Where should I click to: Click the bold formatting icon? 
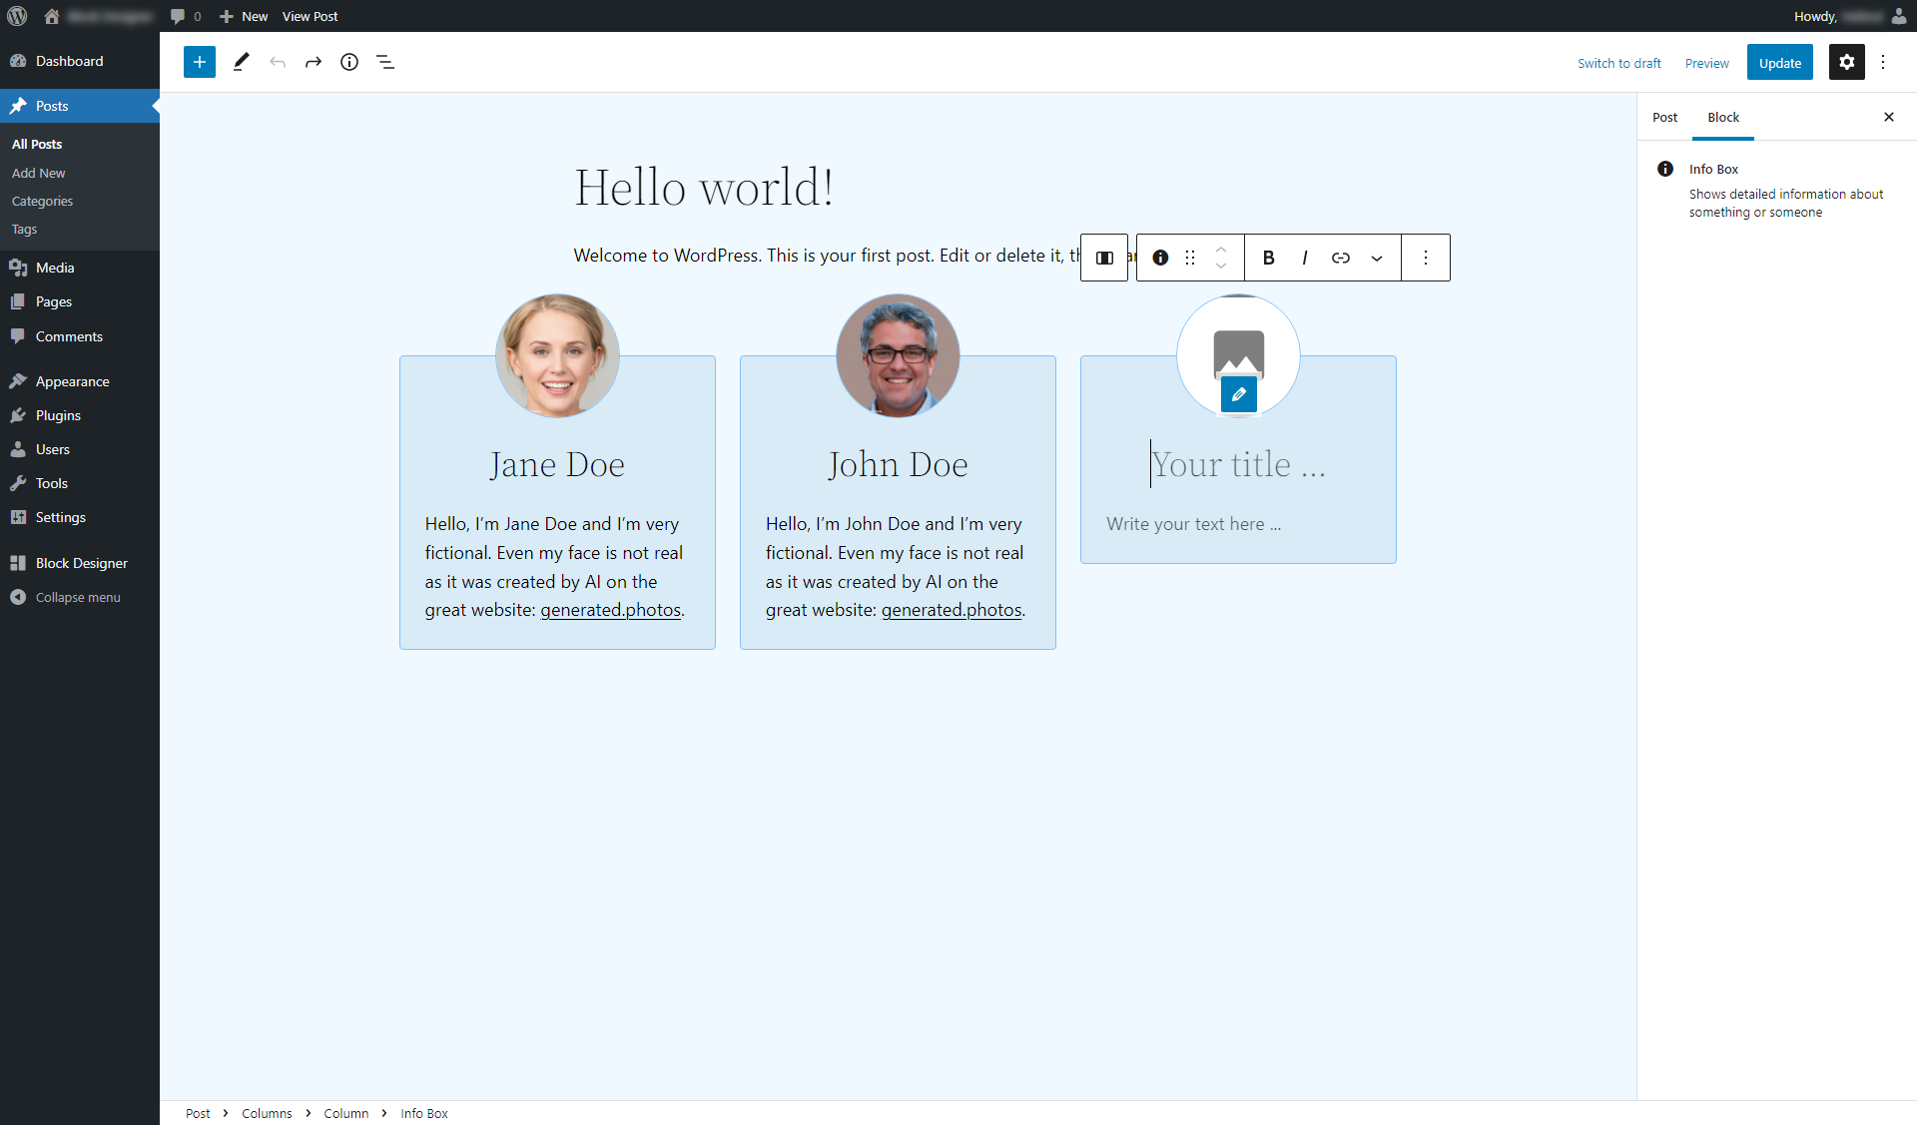[x=1269, y=258]
